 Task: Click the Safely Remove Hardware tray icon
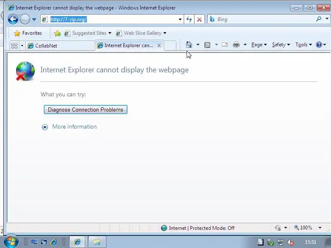[271, 242]
